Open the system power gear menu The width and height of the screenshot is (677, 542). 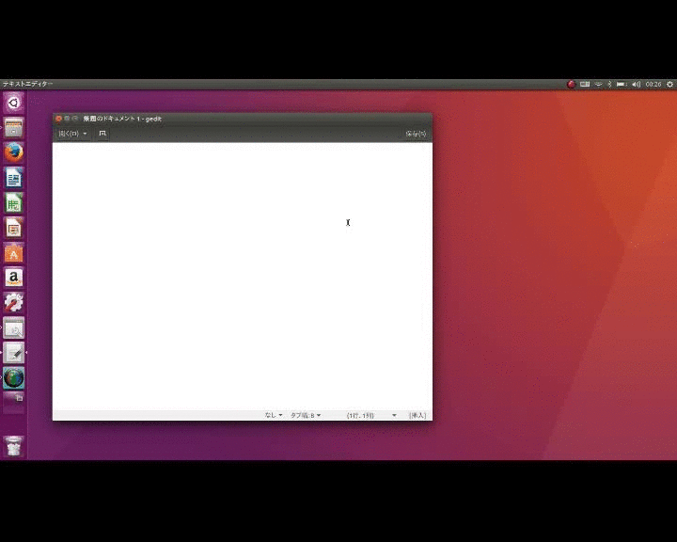click(669, 85)
